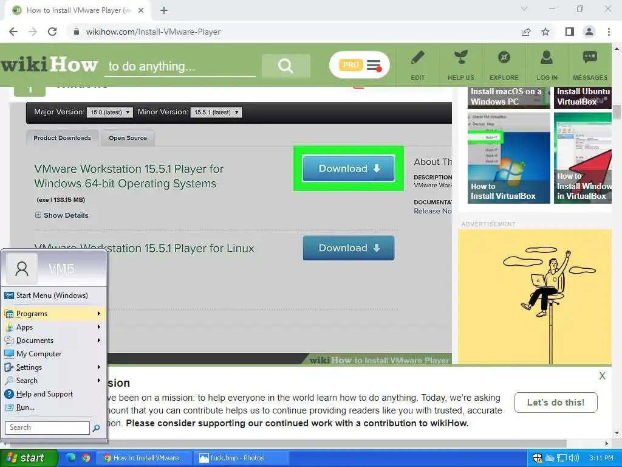
Task: Click Download for Linux Player
Action: point(349,248)
